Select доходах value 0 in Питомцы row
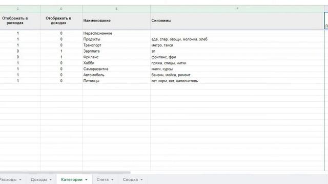328x184 pixels. 61,81
